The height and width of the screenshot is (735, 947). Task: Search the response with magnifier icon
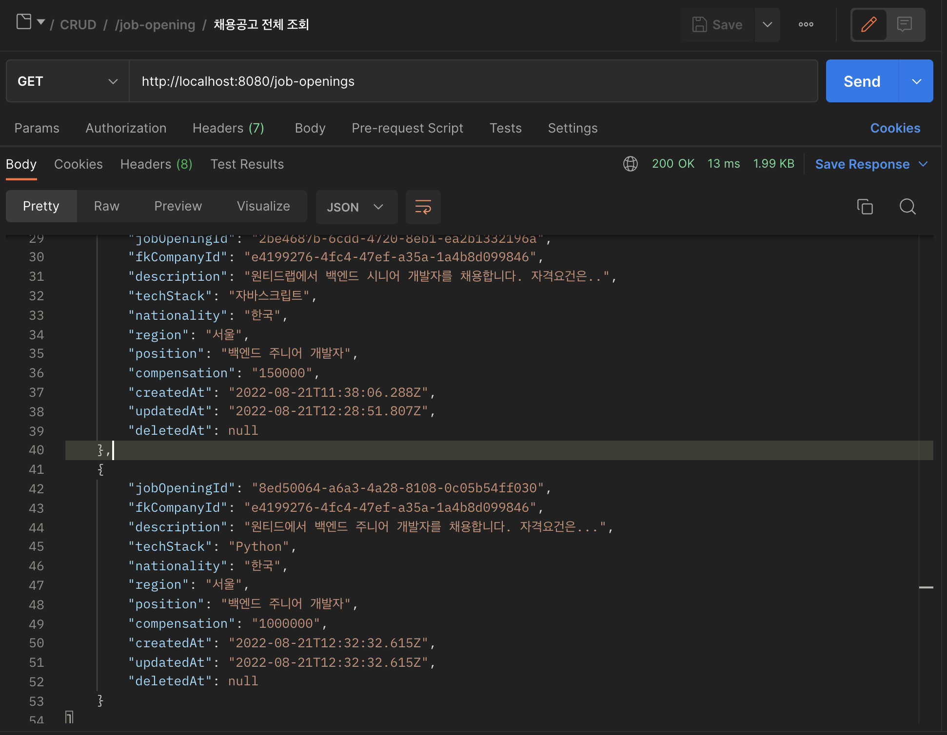[x=908, y=207]
